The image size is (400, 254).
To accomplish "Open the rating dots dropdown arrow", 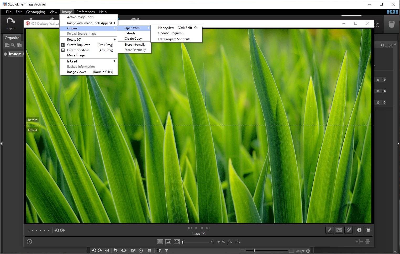I will (29, 231).
